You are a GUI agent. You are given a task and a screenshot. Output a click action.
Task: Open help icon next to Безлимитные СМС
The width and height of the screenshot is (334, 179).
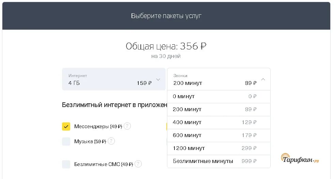coord(138,164)
